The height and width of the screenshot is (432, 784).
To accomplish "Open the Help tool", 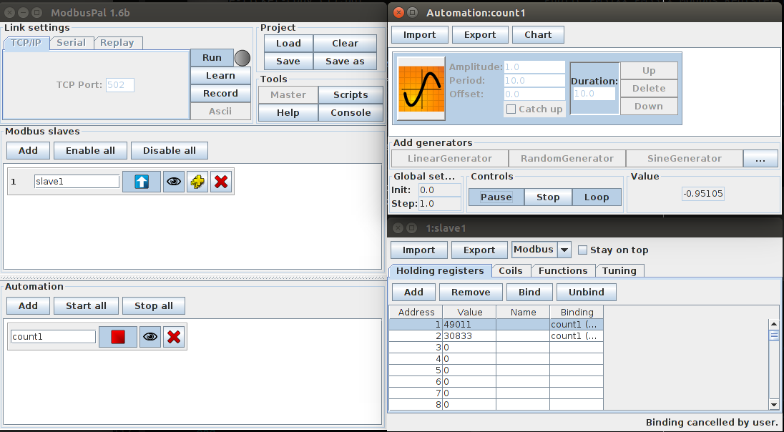I will pyautogui.click(x=288, y=112).
